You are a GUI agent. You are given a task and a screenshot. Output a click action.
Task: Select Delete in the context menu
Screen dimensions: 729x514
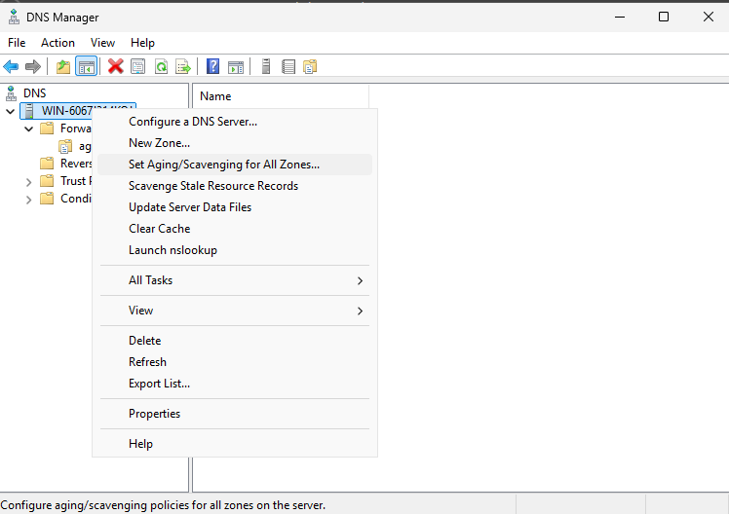(235, 341)
